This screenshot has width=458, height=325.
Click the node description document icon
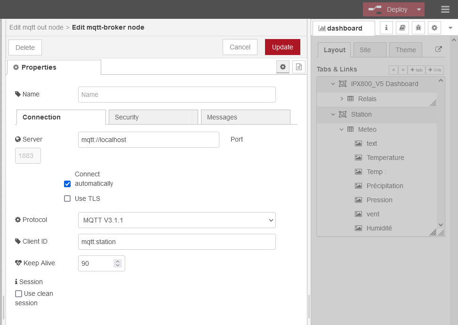click(298, 67)
